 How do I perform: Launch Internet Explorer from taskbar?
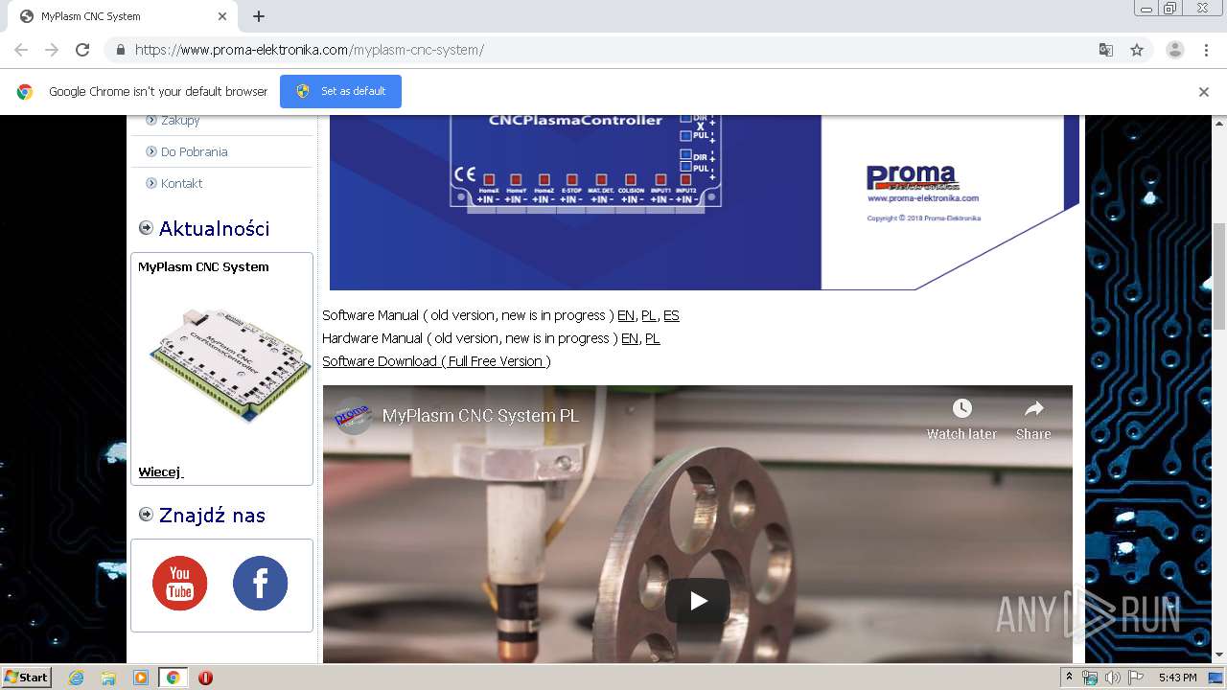pyautogui.click(x=77, y=678)
